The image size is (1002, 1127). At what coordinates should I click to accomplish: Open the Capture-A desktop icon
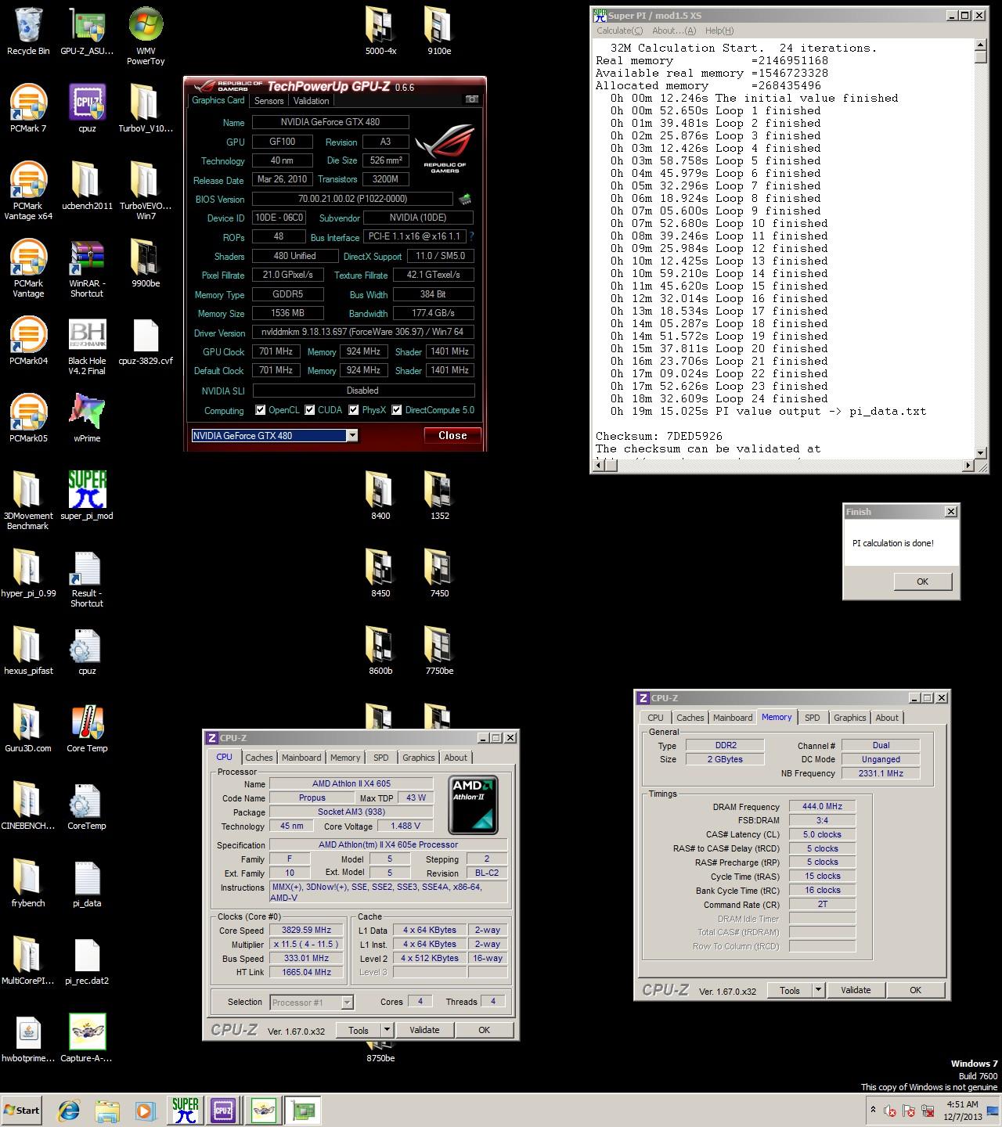87,1039
